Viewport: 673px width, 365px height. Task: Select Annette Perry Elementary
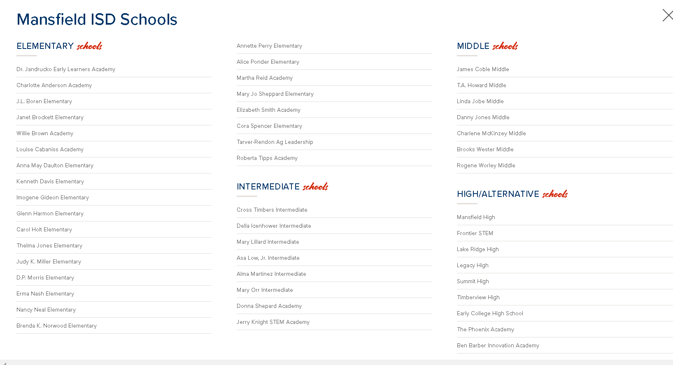pos(269,46)
